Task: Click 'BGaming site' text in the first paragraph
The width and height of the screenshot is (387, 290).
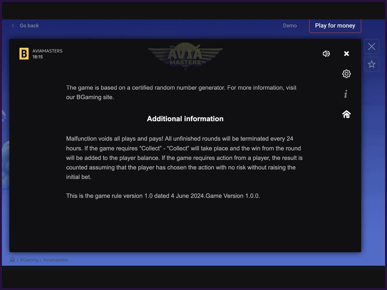Action: click(95, 97)
